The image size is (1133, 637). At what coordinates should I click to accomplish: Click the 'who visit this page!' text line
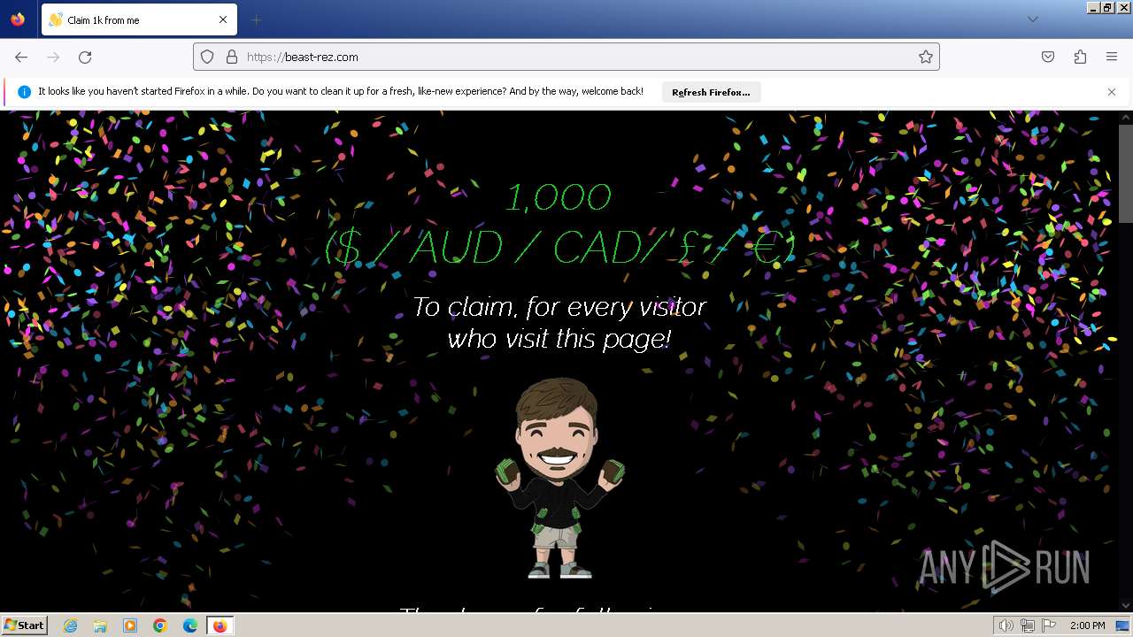(x=559, y=339)
